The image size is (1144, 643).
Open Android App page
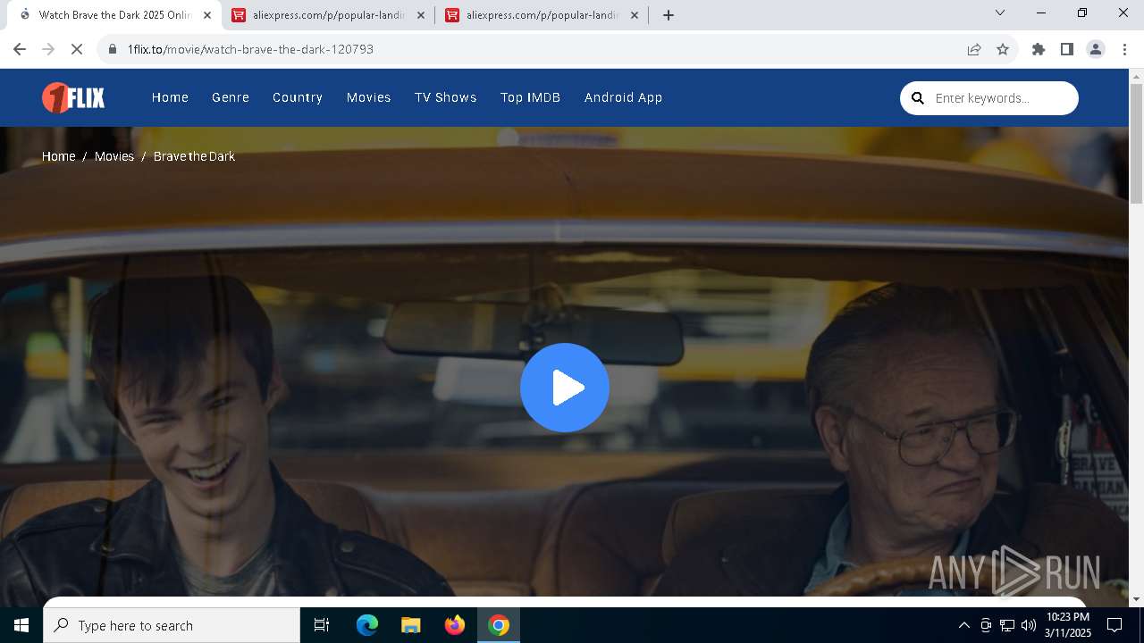(x=624, y=97)
